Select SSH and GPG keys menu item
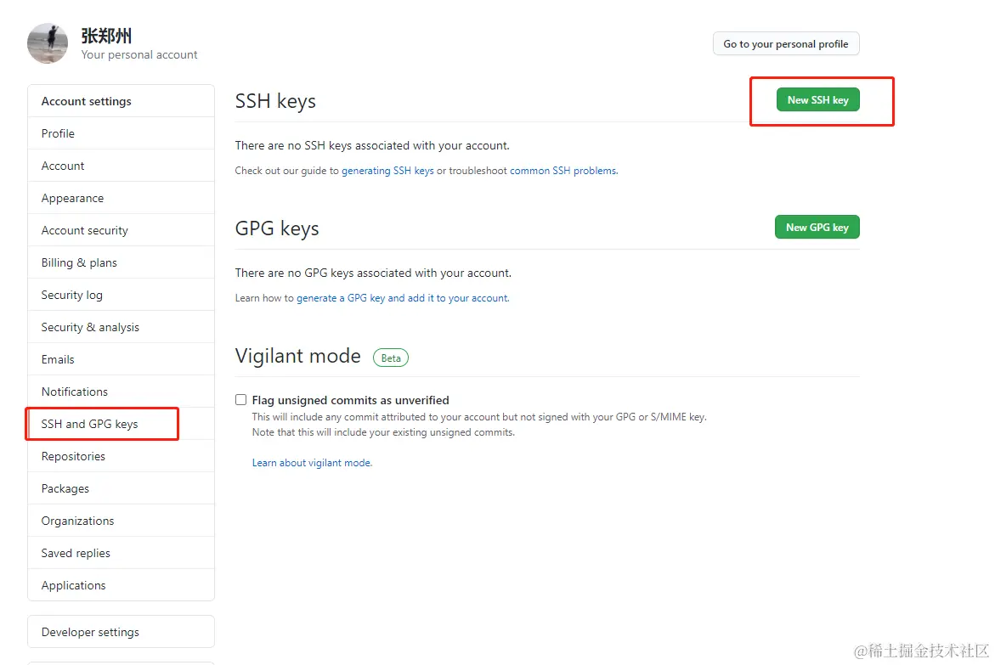995x665 pixels. [x=89, y=424]
